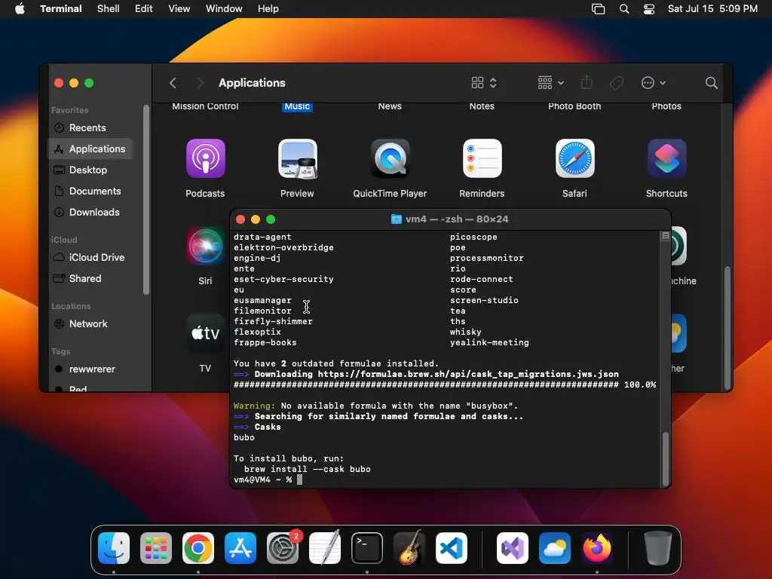Open Preview app icon in Finder
Image resolution: width=772 pixels, height=579 pixels.
tap(297, 158)
